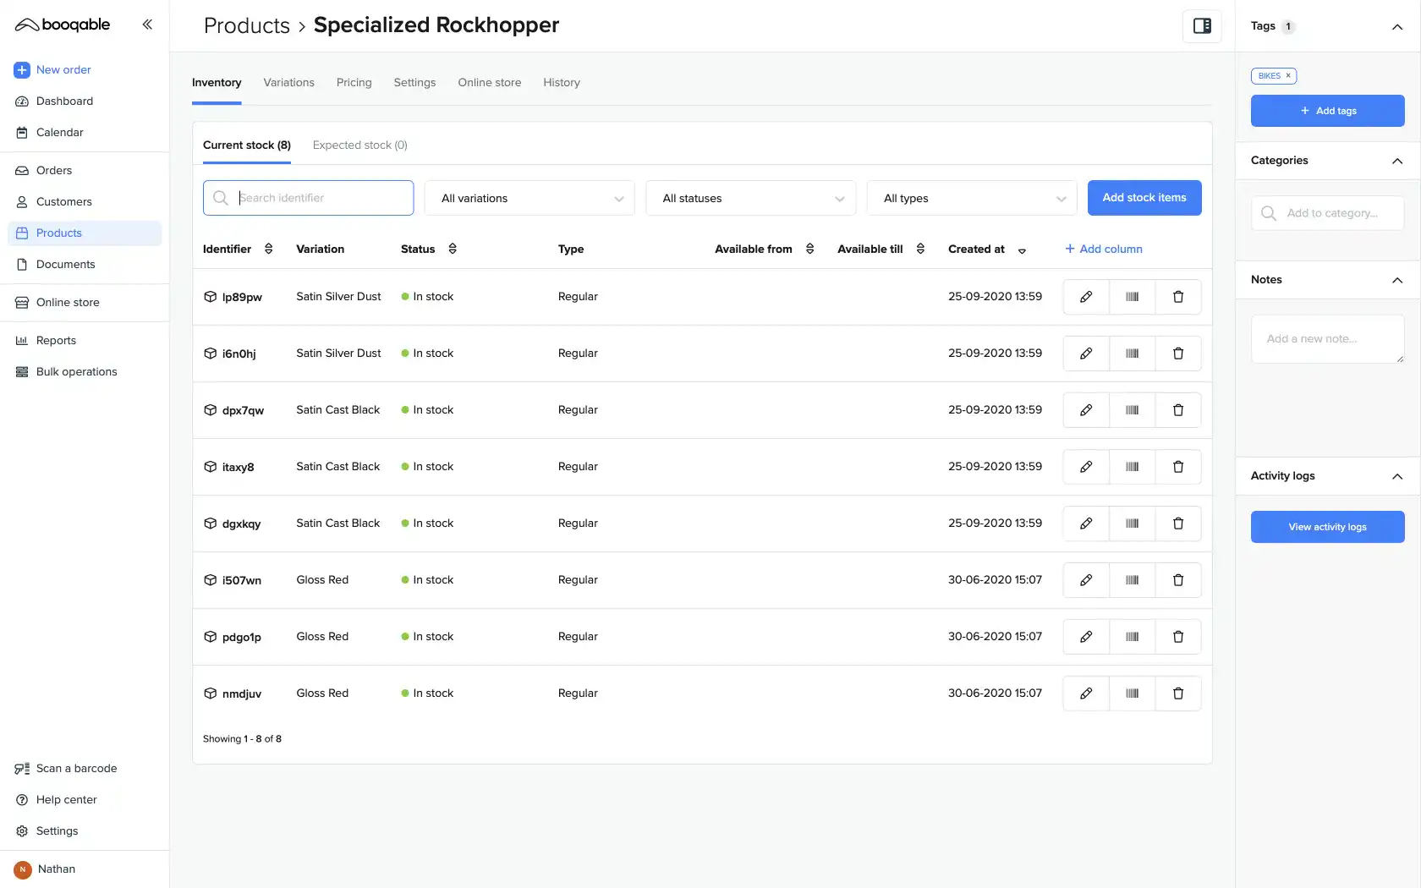Delete stock item nmdjuv

click(x=1178, y=693)
